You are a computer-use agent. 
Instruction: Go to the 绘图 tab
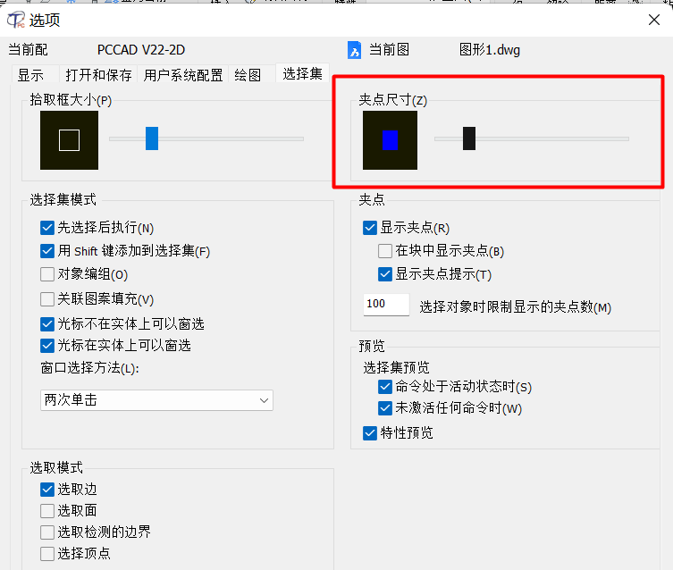tap(248, 75)
